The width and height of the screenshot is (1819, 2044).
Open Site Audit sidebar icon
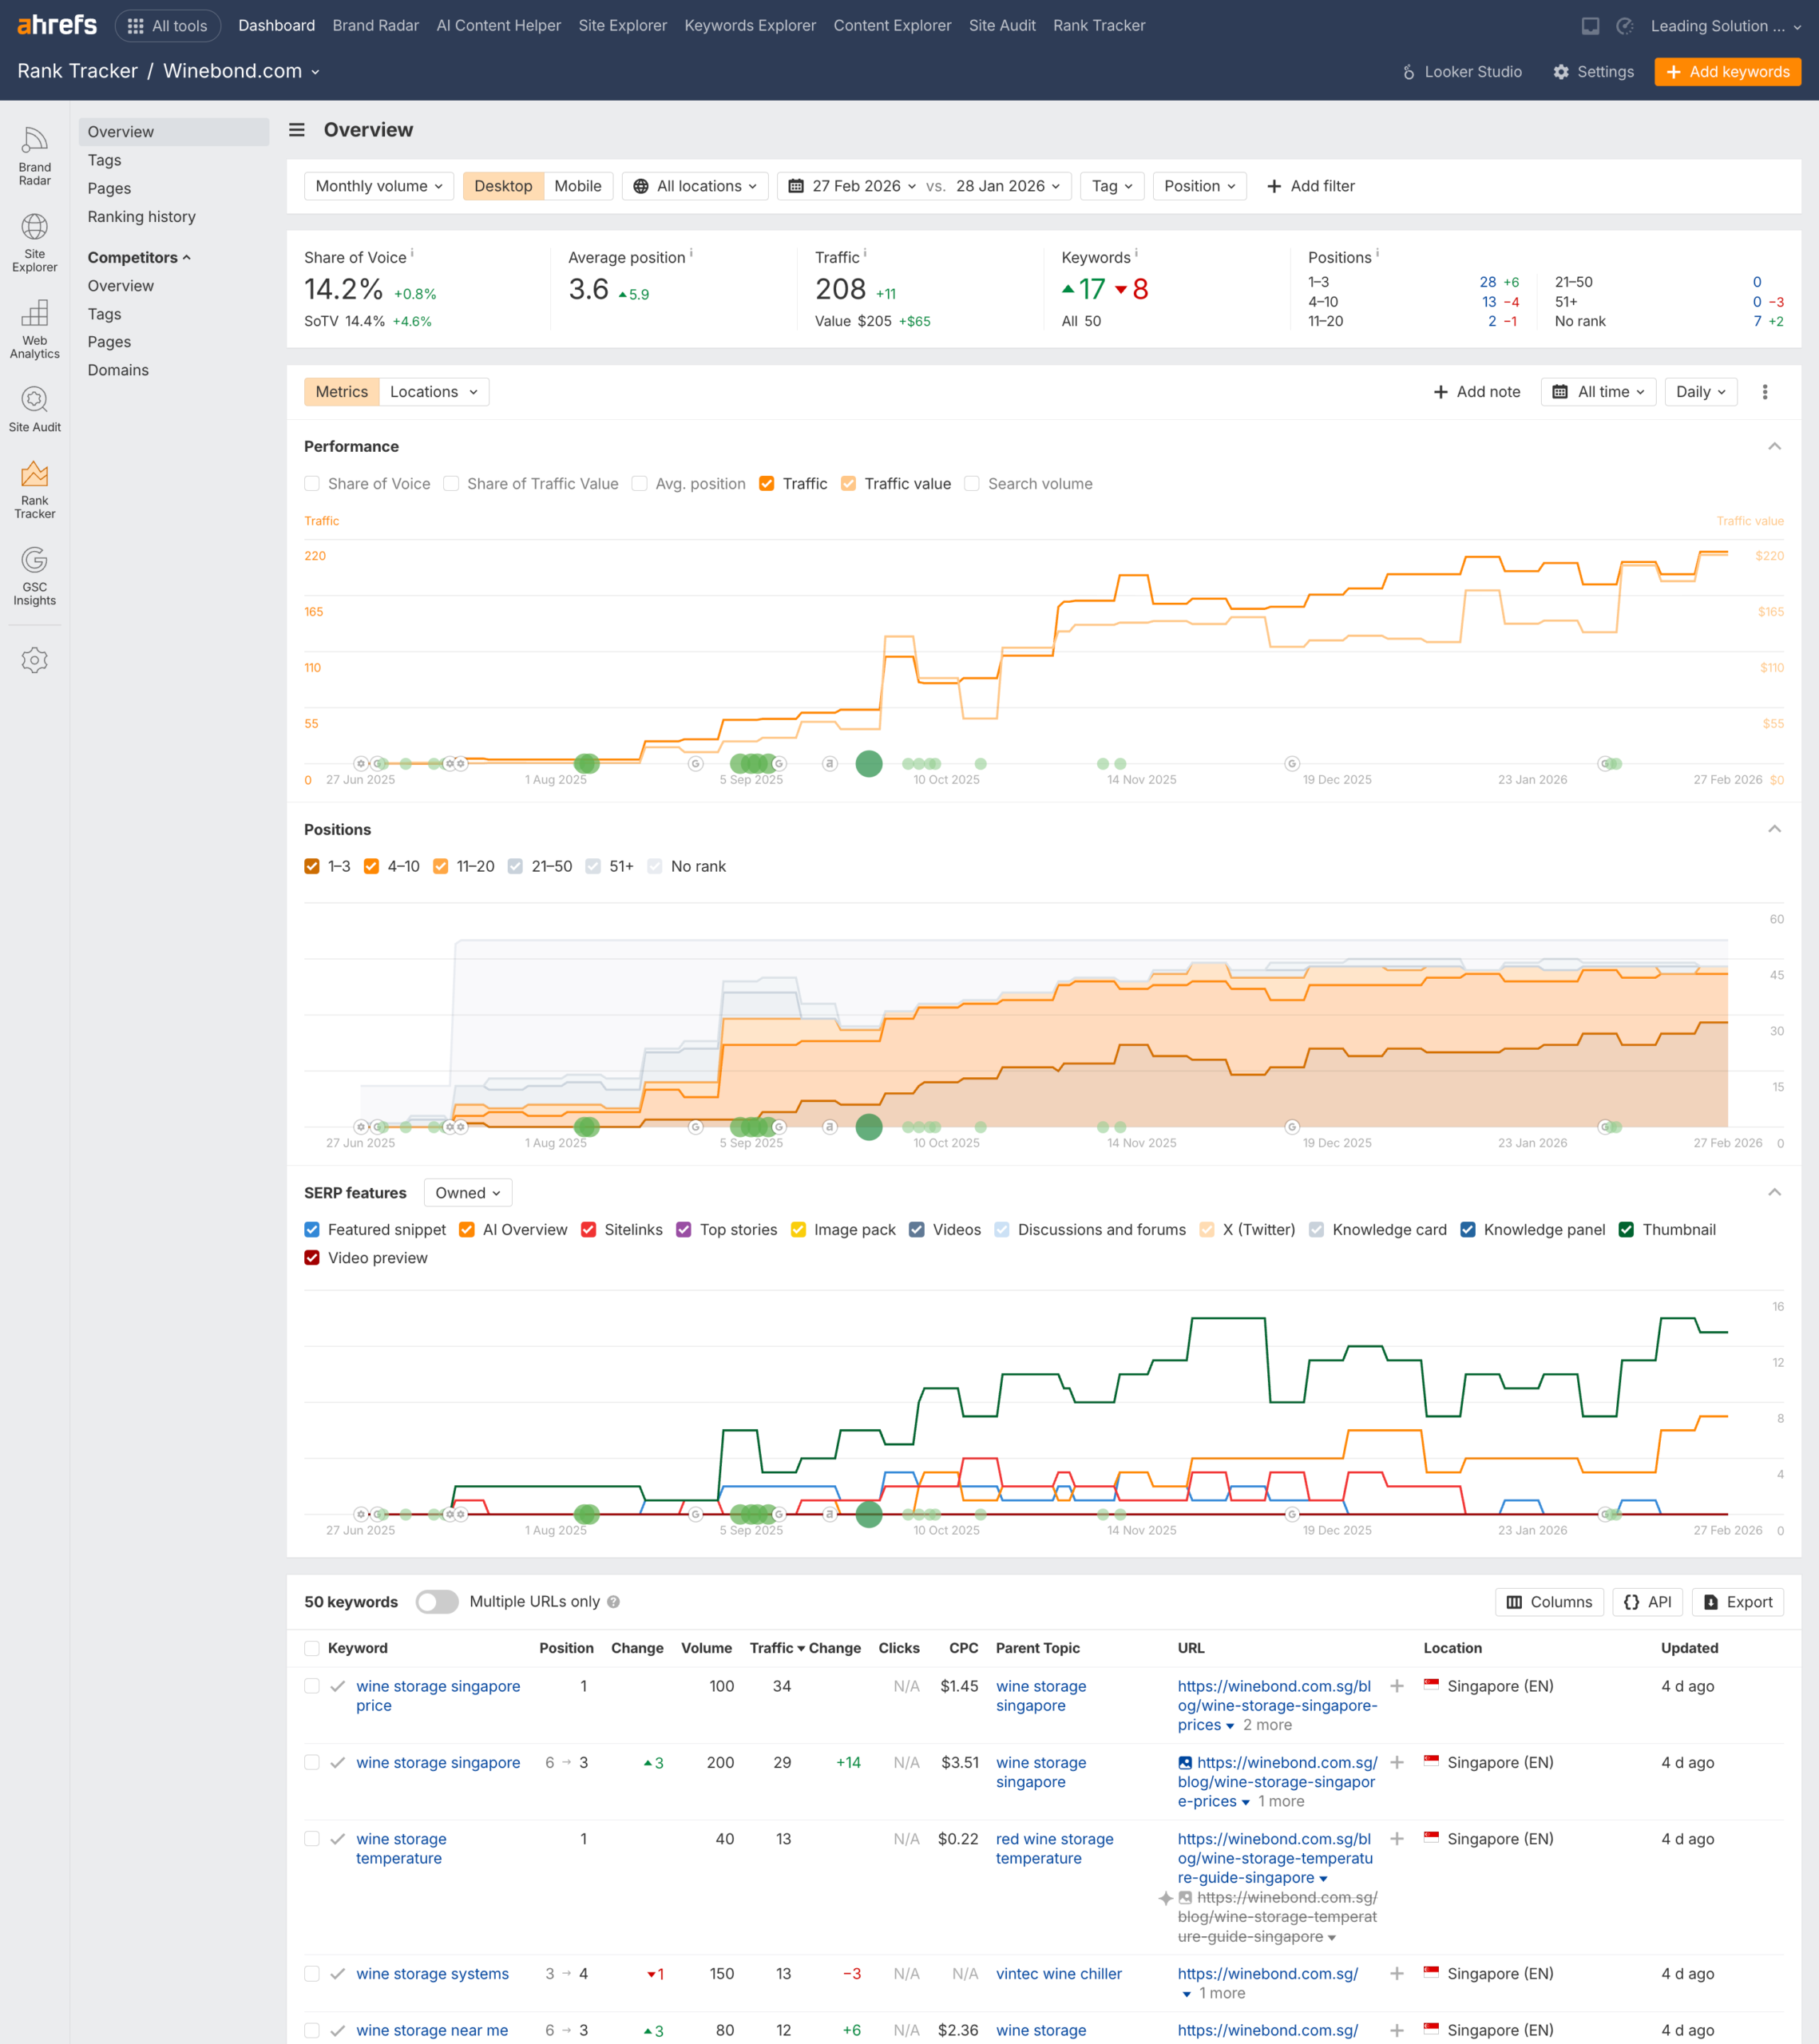click(x=34, y=409)
